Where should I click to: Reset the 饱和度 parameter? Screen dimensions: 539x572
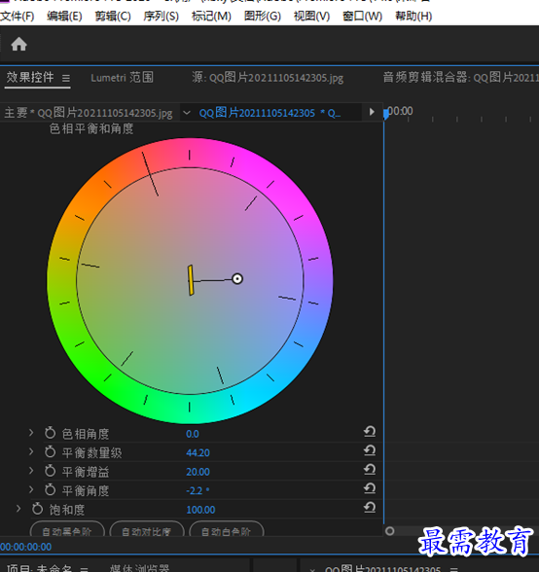[x=370, y=508]
